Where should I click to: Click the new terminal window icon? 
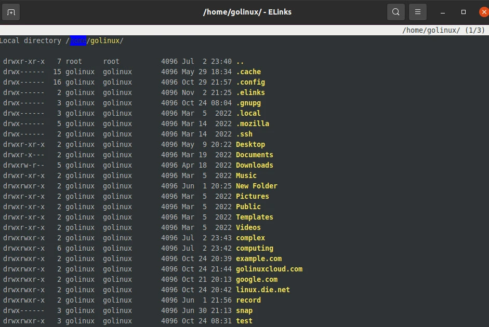click(x=11, y=11)
